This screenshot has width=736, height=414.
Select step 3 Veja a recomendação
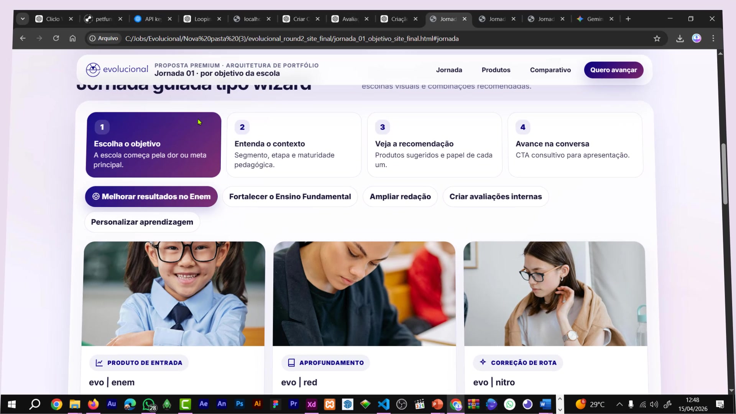(435, 145)
